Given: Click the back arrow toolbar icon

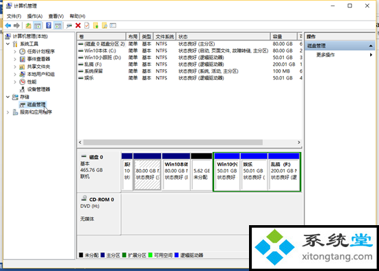Looking at the screenshot, I should point(8,25).
